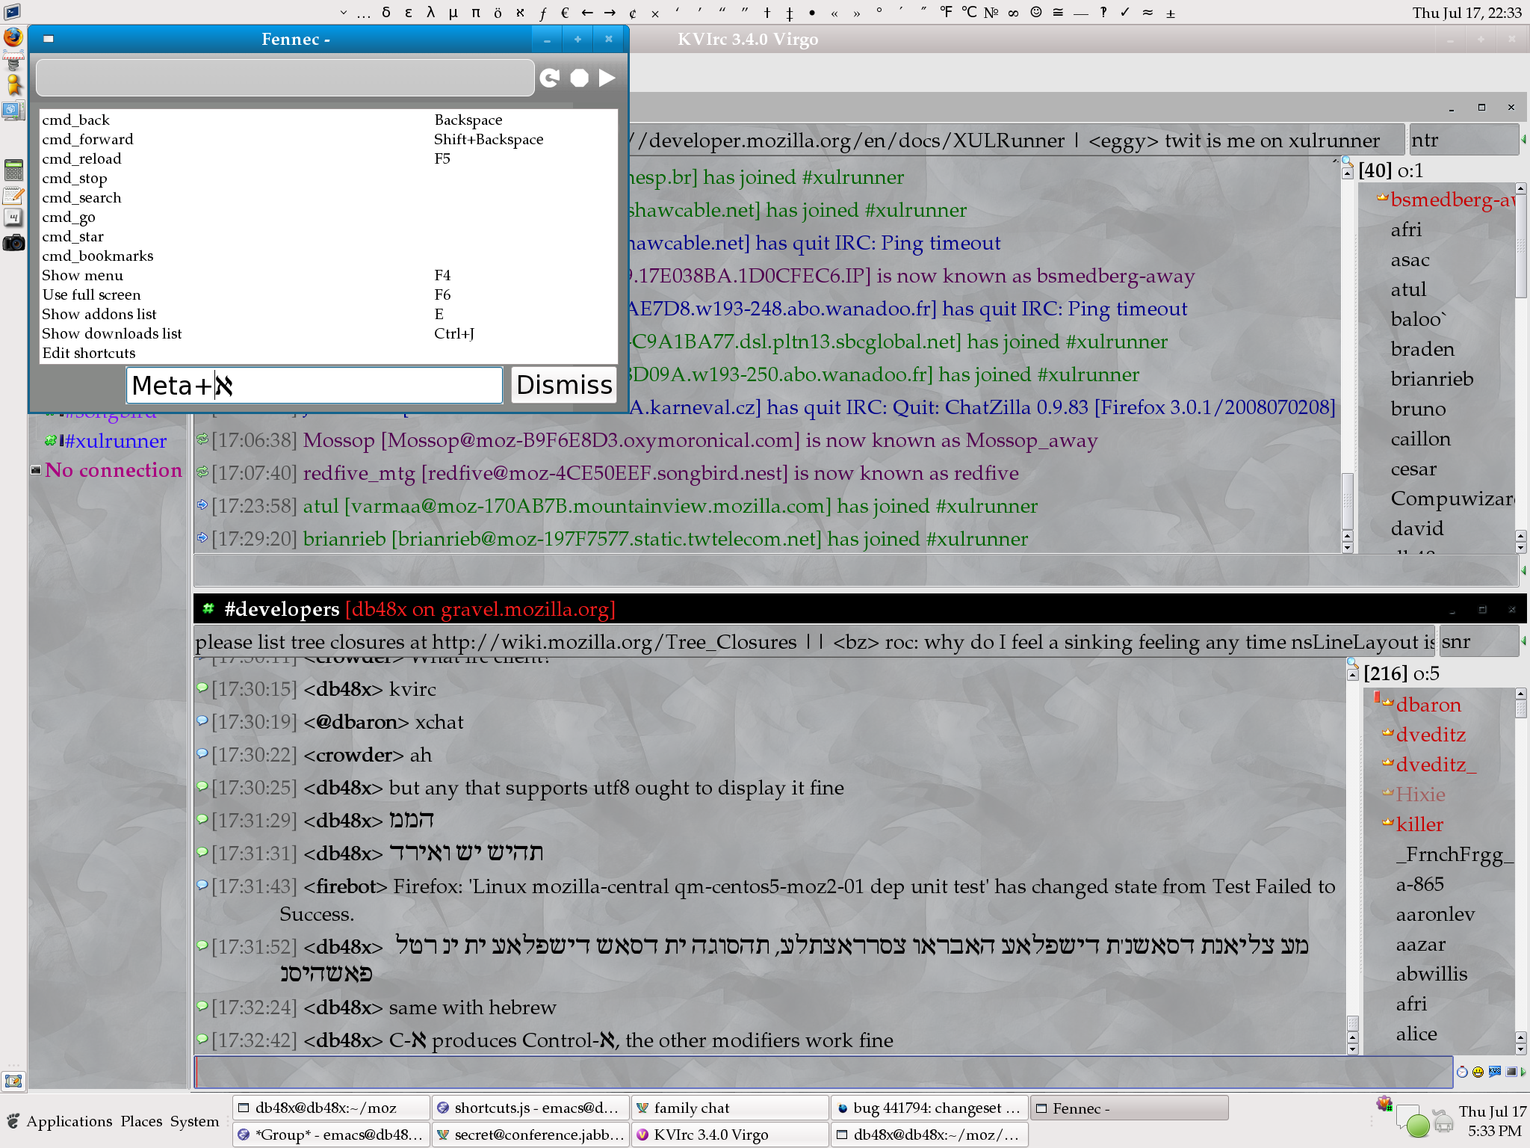This screenshot has height=1148, width=1530.
Task: Open the text editor notepad launcher
Action: point(13,196)
